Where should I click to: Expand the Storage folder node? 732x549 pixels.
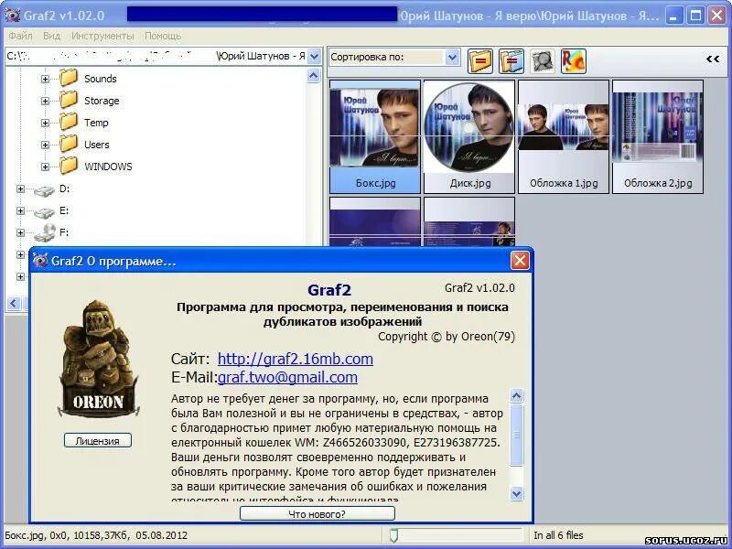pyautogui.click(x=45, y=101)
